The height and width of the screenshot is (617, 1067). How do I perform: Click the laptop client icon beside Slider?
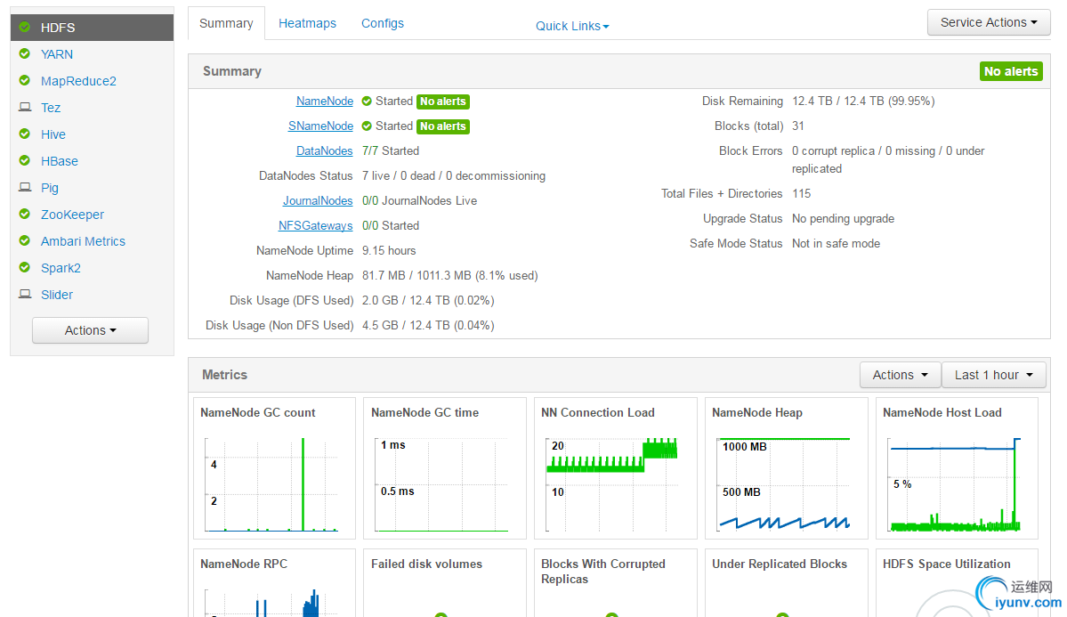(25, 294)
